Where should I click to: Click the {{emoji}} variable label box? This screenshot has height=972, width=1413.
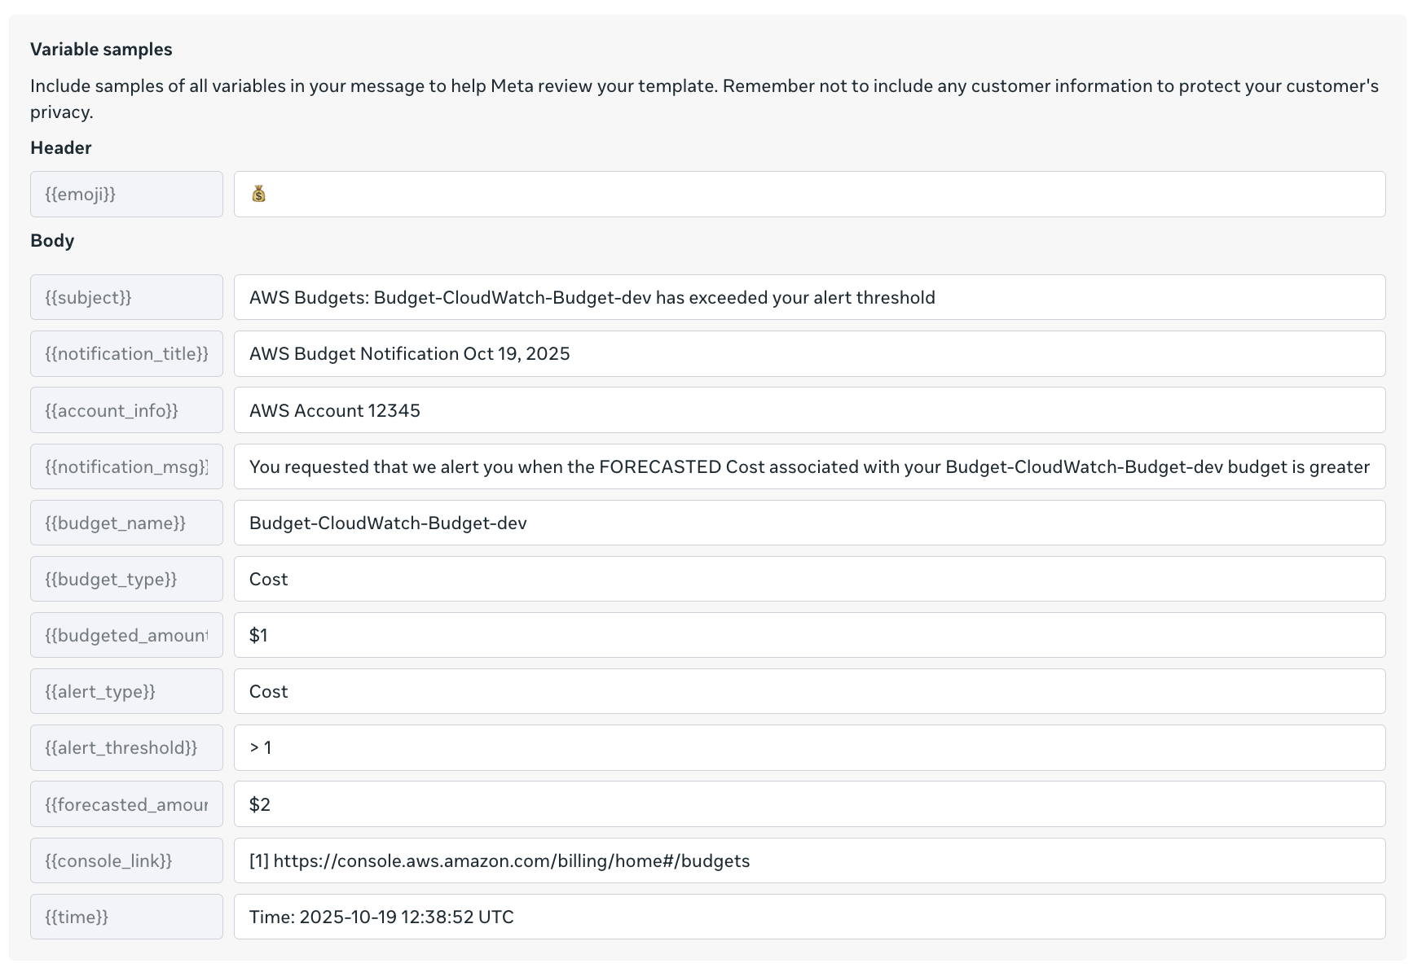(x=126, y=194)
